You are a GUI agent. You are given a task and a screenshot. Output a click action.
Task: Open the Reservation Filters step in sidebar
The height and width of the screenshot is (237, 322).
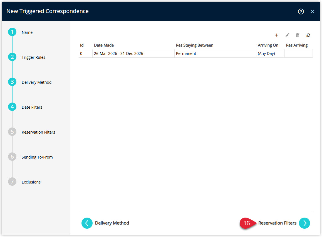coord(38,132)
